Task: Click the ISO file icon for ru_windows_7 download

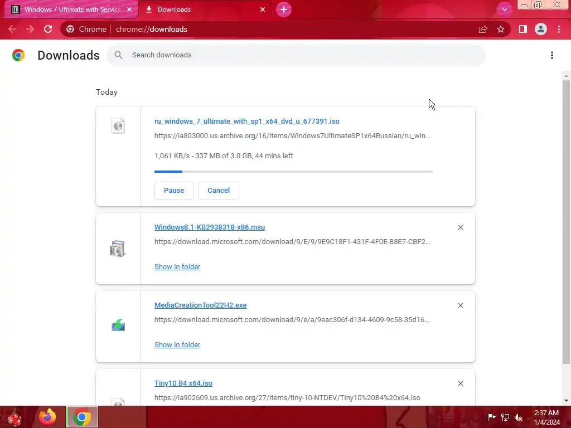Action: 118,126
